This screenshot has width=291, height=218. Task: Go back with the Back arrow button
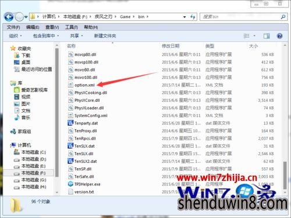(9, 17)
